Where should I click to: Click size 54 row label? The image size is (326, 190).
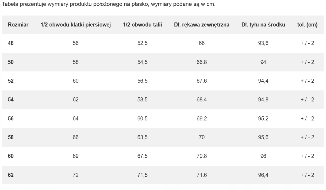pos(11,100)
